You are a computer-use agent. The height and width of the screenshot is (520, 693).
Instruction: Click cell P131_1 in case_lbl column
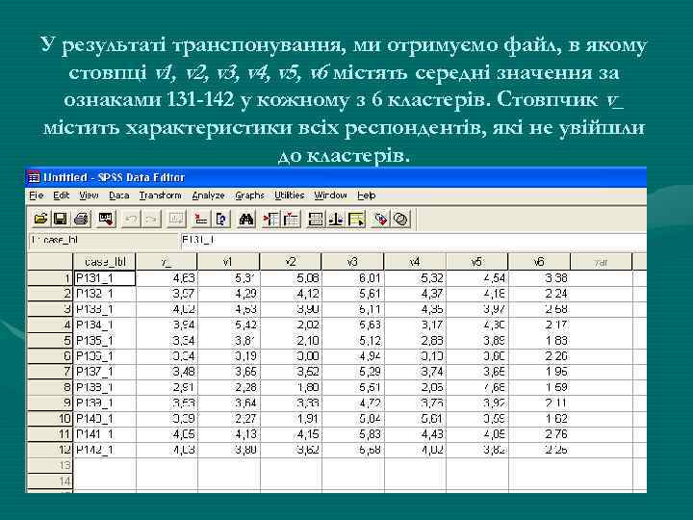click(105, 278)
